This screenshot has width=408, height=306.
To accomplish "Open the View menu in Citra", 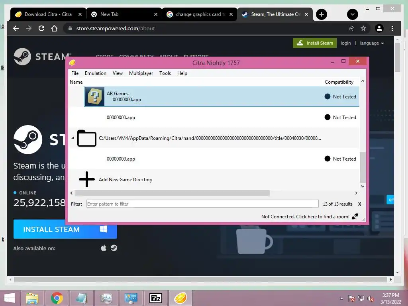I will tap(118, 73).
